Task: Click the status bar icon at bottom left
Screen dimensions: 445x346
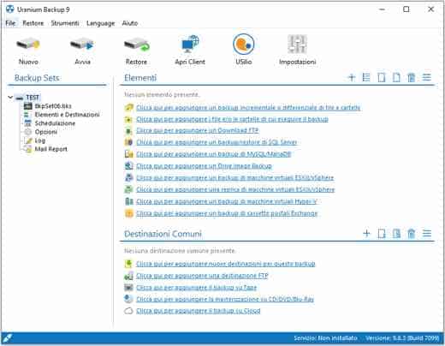Action: [x=7, y=338]
